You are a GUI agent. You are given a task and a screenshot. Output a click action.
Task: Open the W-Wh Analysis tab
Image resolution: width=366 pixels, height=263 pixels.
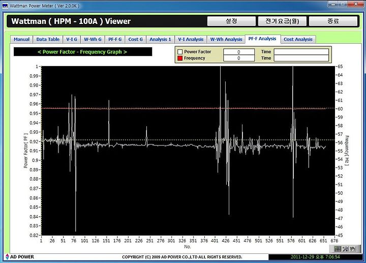226,40
